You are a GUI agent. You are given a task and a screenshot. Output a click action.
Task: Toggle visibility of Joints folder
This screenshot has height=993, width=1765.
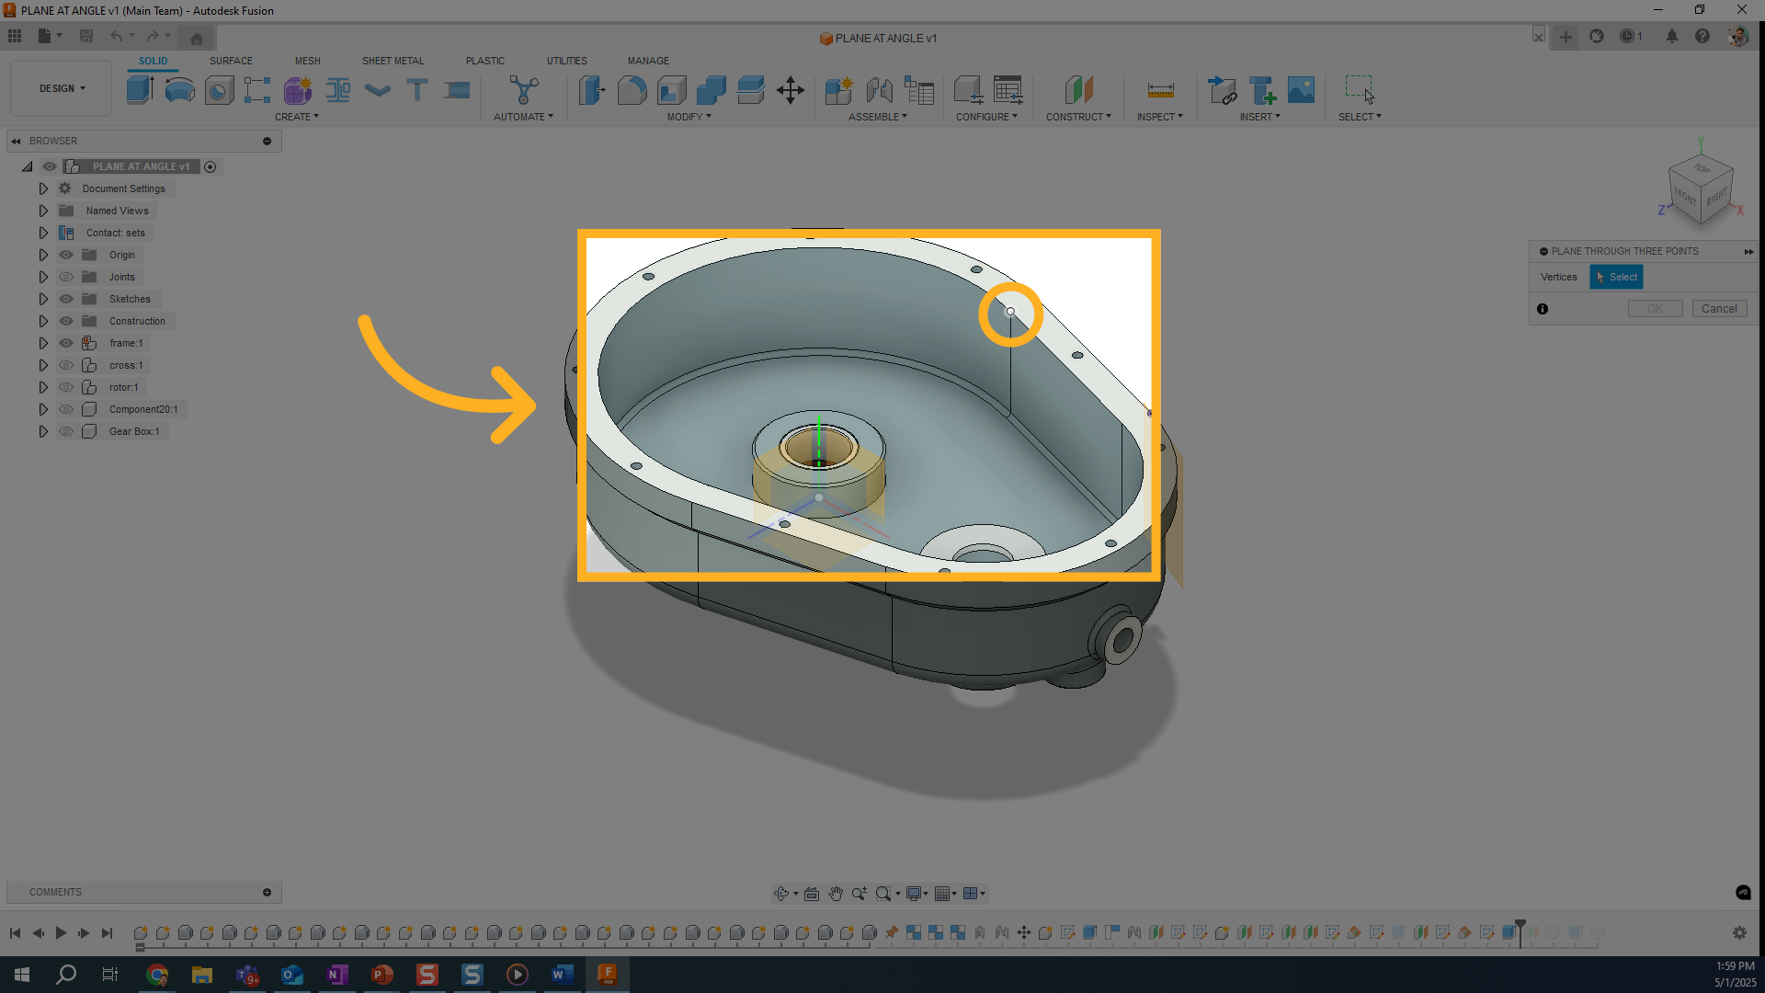[x=66, y=277]
